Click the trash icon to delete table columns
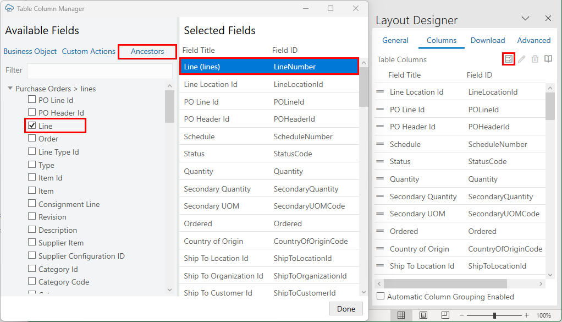This screenshot has width=562, height=322. pos(535,59)
